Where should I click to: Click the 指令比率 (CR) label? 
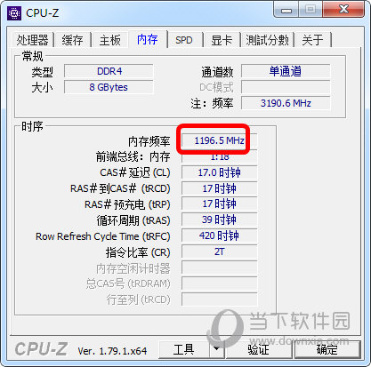[138, 252]
